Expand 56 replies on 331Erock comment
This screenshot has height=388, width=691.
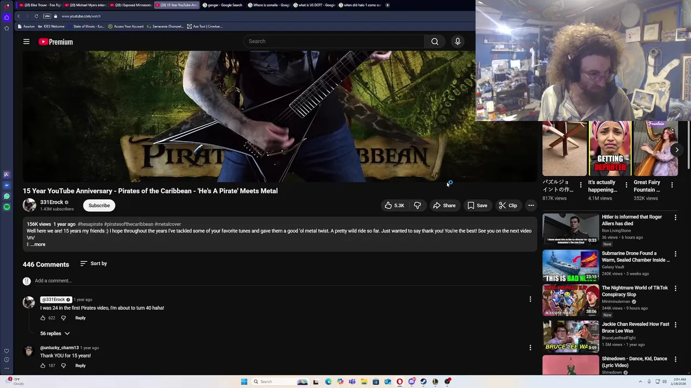(55, 334)
